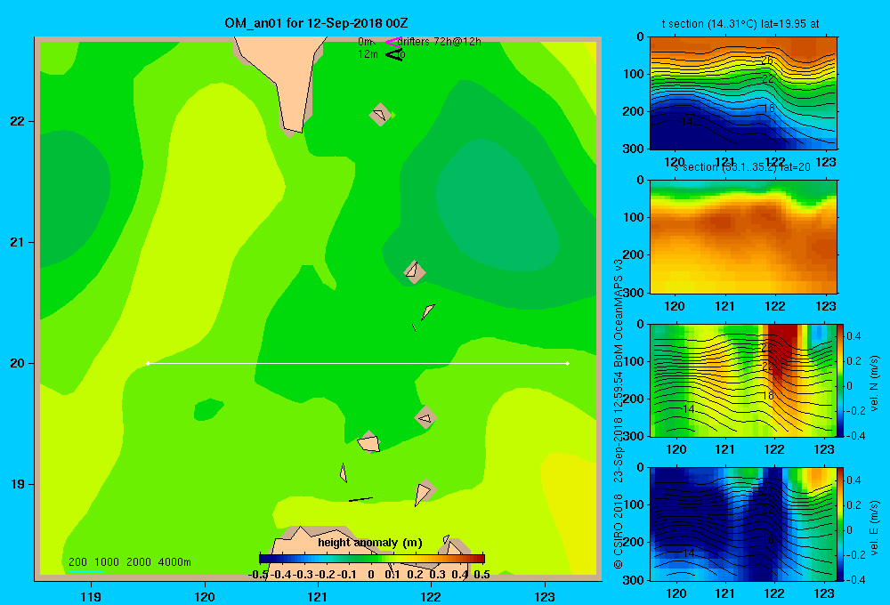Click the "14" contour label in temperature section

pyautogui.click(x=686, y=122)
